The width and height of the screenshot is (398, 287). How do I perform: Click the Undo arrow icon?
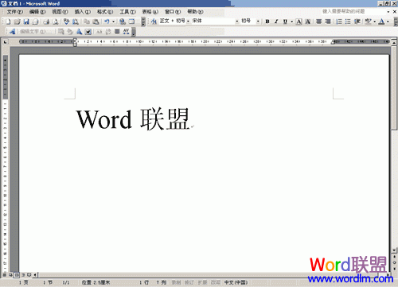click(107, 21)
